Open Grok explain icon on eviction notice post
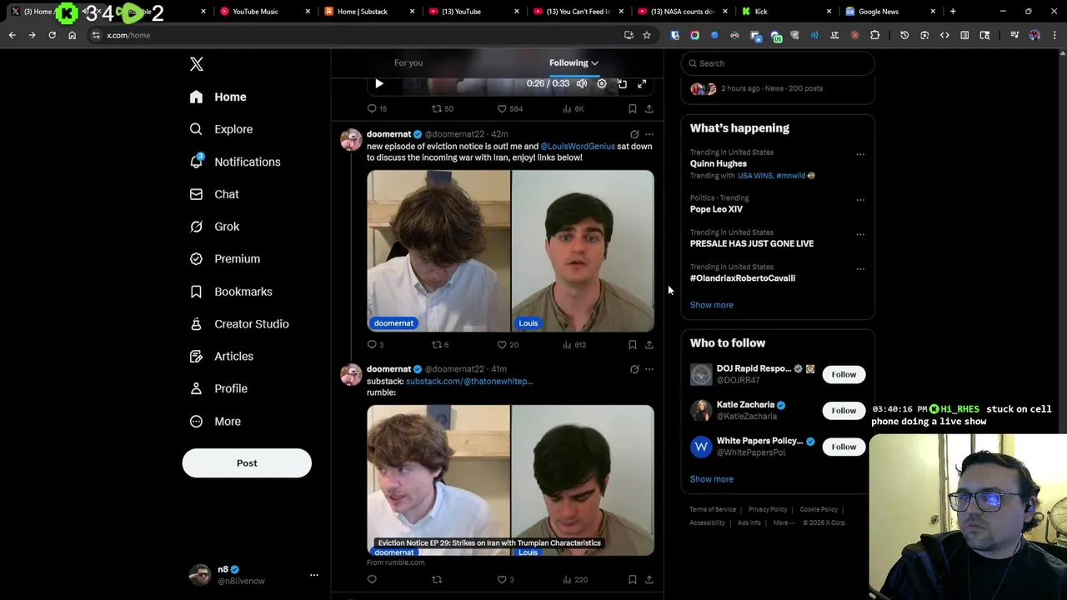 [634, 134]
